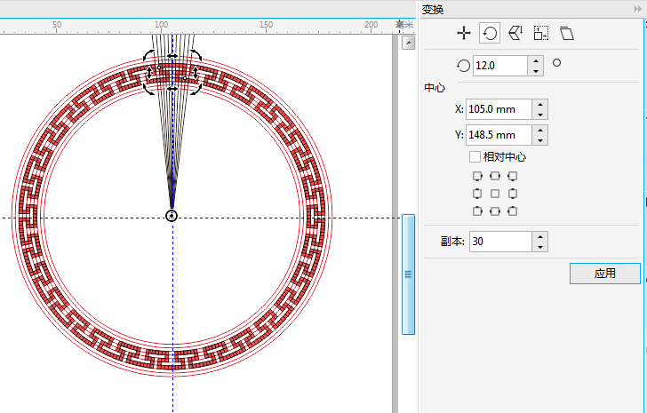Click the scroll up arrow on canvas

point(408,42)
